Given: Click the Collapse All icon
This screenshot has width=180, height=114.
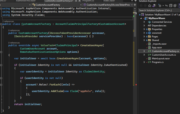Looking at the screenshot, I should pyautogui.click(x=171, y=6).
